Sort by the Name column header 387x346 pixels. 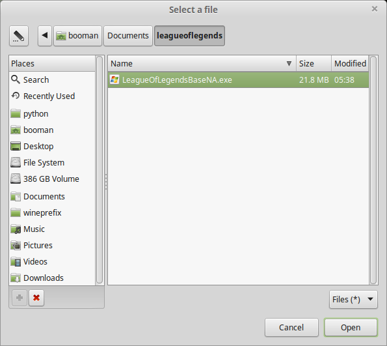tap(202, 64)
